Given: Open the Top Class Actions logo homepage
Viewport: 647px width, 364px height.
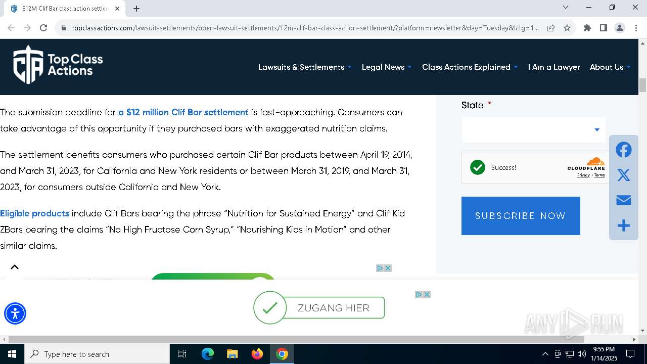Looking at the screenshot, I should point(58,65).
